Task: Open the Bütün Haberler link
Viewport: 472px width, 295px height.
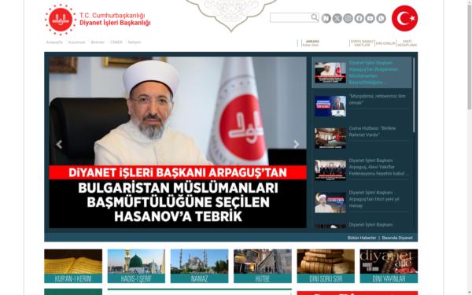Action: click(362, 238)
